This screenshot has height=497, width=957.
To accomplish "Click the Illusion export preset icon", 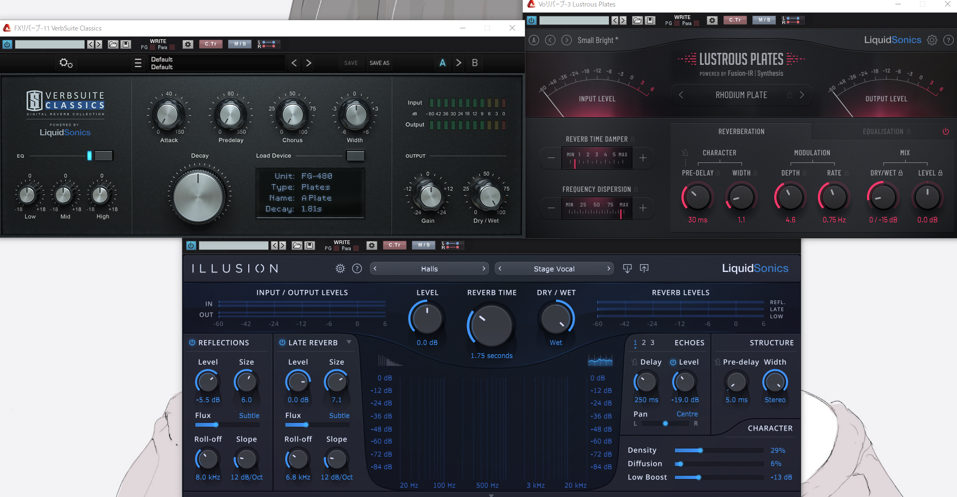I will [644, 268].
